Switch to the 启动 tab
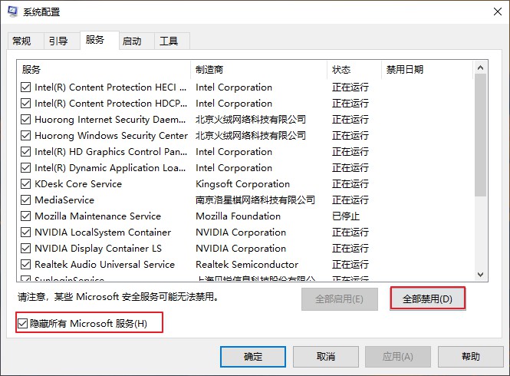The width and height of the screenshot is (510, 376). pos(132,41)
